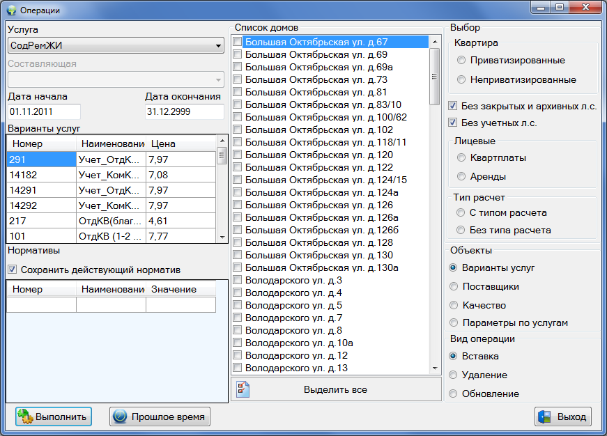Open the Услуга dropdown list
This screenshot has height=436, width=607.
(x=218, y=46)
